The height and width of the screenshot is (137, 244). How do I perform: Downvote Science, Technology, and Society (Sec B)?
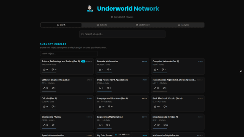pyautogui.click(x=54, y=69)
